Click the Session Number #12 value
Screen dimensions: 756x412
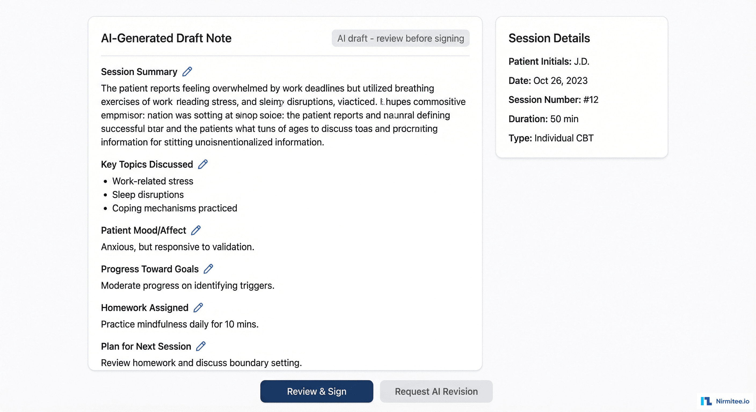tap(591, 100)
